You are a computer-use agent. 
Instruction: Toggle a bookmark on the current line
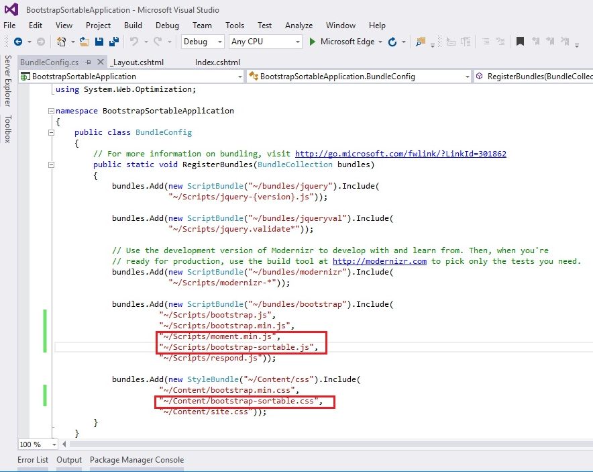[x=520, y=41]
